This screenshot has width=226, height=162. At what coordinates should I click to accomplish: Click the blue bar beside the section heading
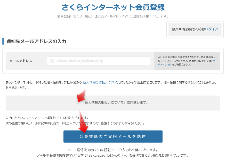(3, 41)
